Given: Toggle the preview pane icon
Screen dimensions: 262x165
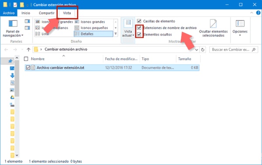Looking at the screenshot, I should tap(27, 21).
